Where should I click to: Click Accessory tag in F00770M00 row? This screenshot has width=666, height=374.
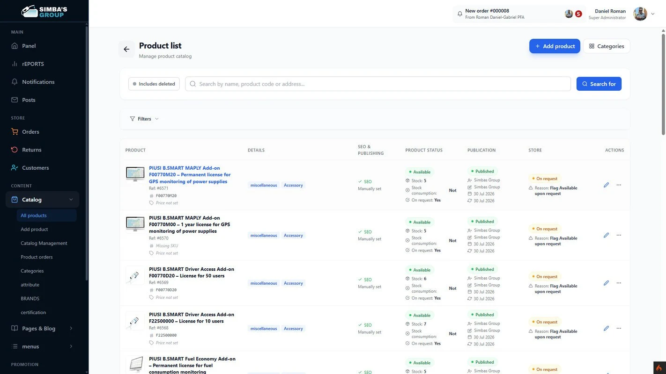click(293, 236)
